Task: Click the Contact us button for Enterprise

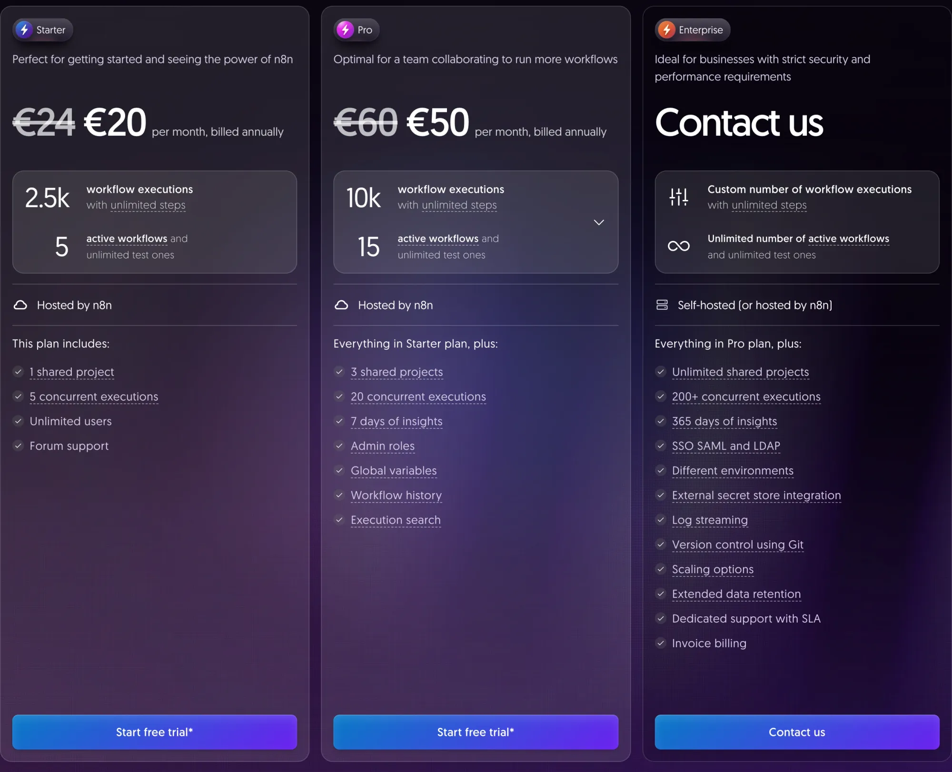Action: (x=797, y=732)
